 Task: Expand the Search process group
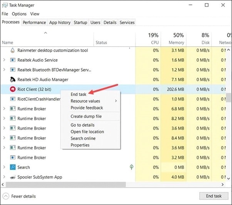(4, 167)
